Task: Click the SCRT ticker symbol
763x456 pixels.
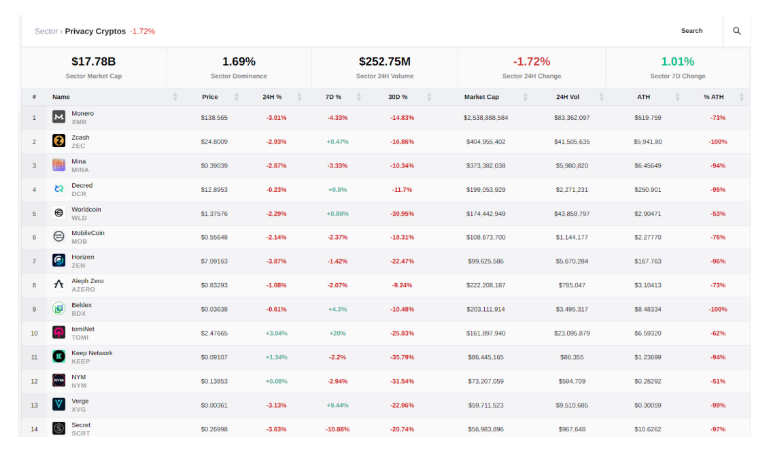Action: pyautogui.click(x=80, y=434)
